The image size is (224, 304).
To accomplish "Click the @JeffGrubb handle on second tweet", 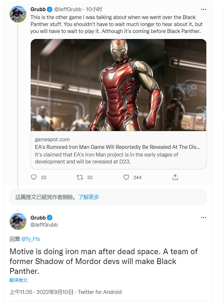I will (44, 225).
